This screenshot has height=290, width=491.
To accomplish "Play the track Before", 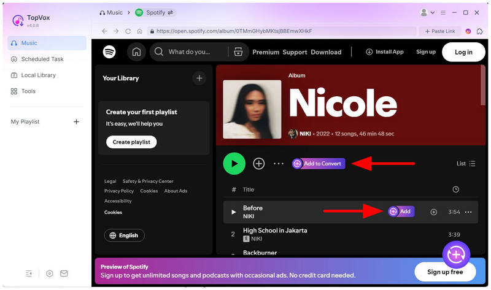I will [x=233, y=212].
